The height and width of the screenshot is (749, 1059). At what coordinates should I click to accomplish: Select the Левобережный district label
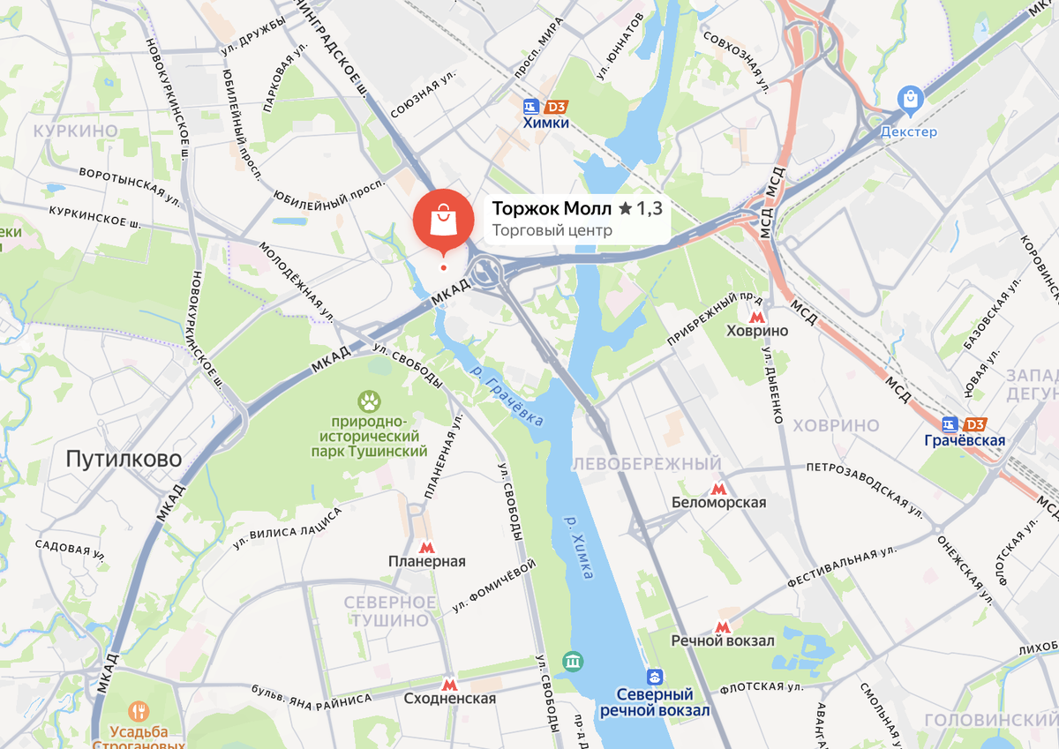click(647, 464)
